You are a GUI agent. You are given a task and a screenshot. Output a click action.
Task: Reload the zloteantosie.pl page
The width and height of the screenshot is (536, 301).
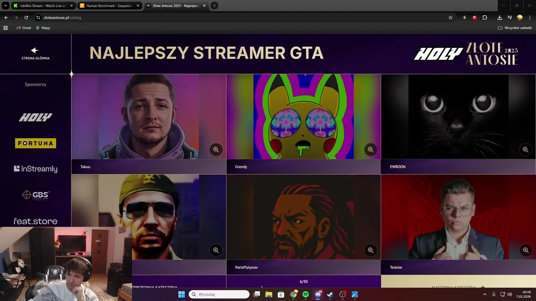(x=26, y=18)
